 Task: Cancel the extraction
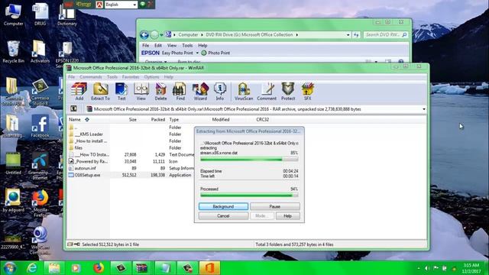[x=223, y=215]
